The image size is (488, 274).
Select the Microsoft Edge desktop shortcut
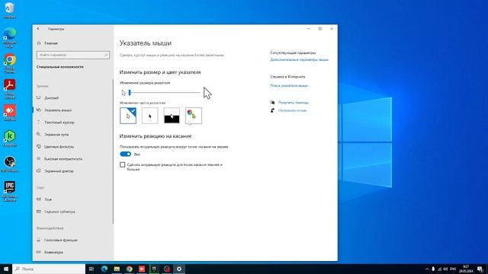tap(9, 37)
